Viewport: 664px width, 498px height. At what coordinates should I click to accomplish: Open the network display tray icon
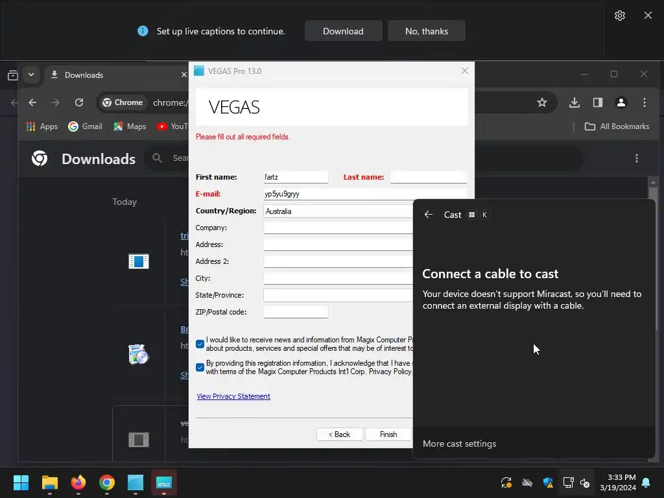pos(568,482)
